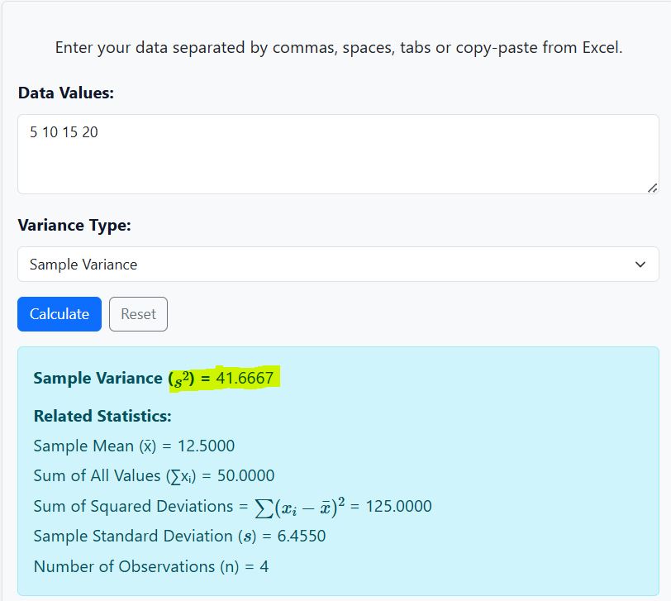Click the Number of Observations line
The width and height of the screenshot is (671, 601).
click(x=153, y=566)
